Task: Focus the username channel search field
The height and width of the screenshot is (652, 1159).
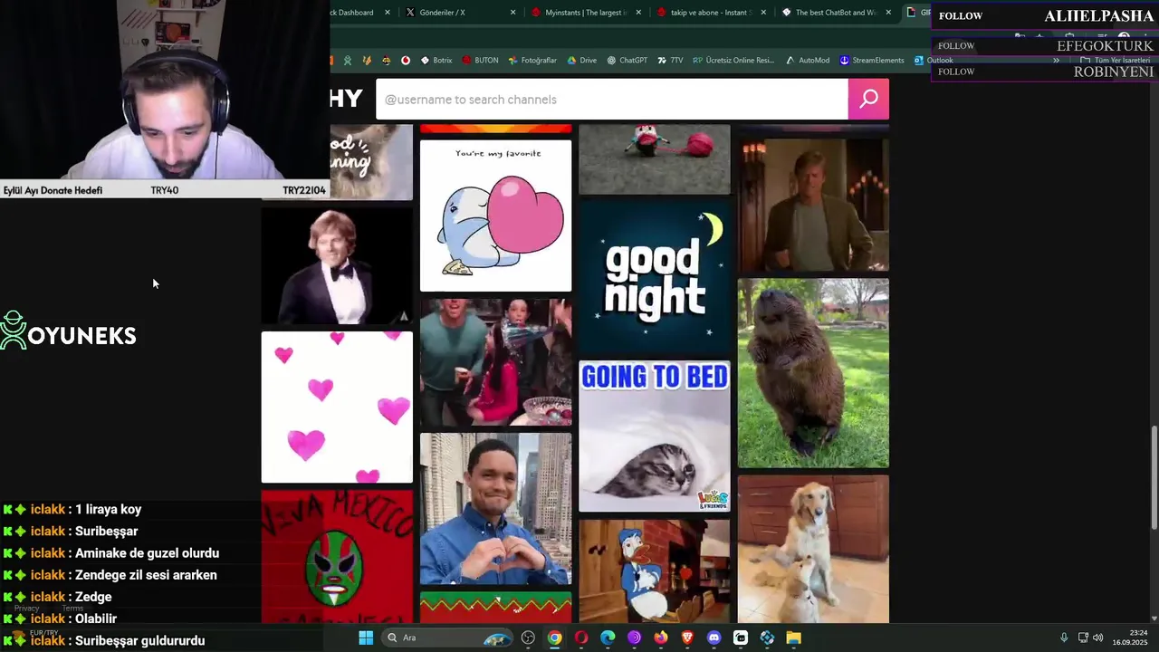Action: click(612, 99)
